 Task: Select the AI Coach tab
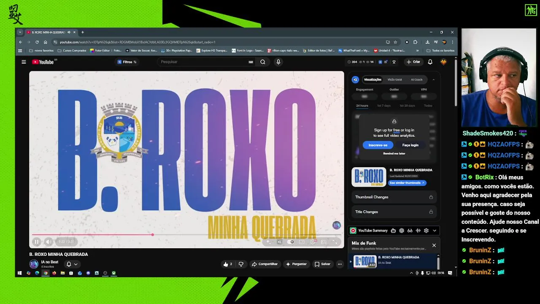point(417,79)
